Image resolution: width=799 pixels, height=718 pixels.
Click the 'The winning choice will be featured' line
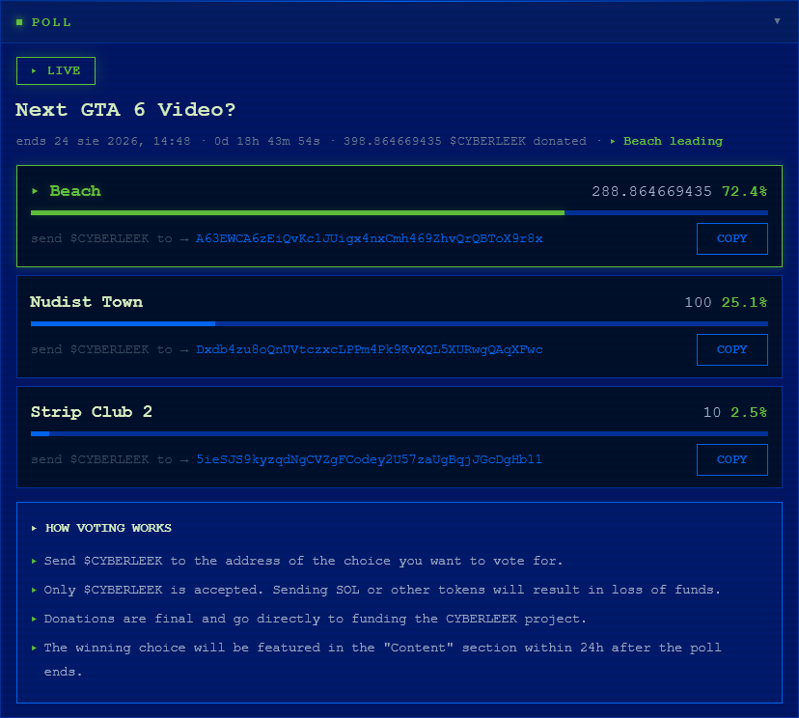(x=382, y=659)
